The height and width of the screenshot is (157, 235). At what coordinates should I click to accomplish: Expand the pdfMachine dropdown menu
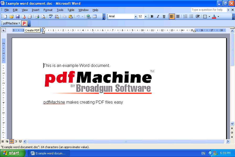(19, 23)
